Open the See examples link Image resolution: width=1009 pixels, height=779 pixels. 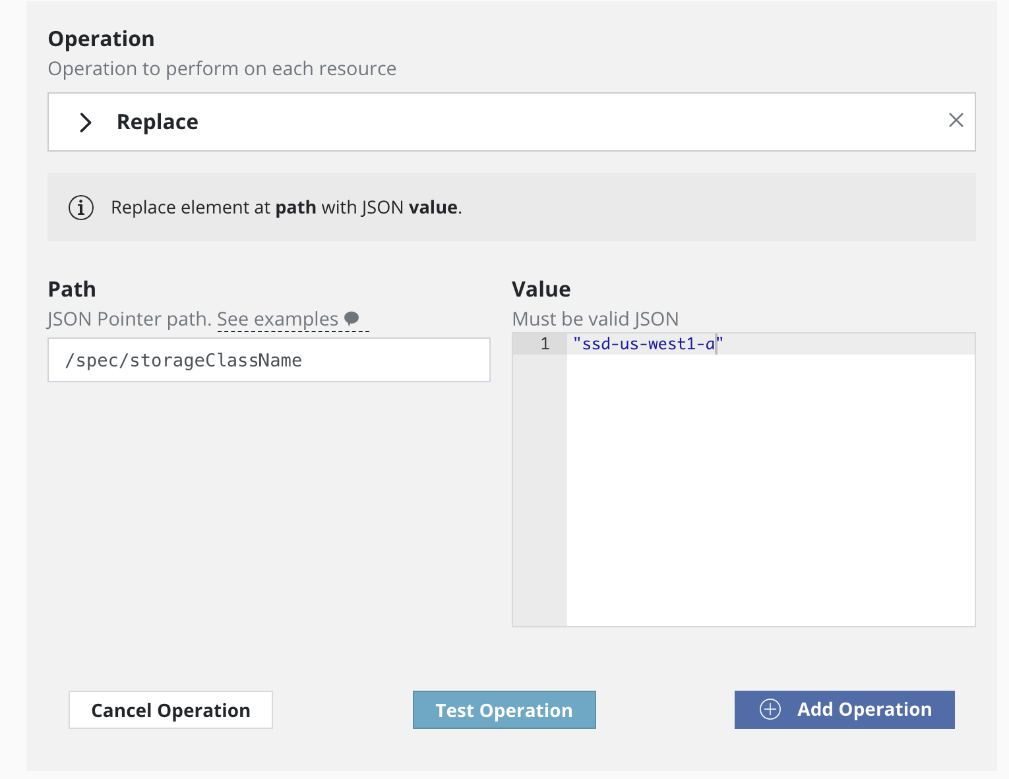tap(278, 319)
